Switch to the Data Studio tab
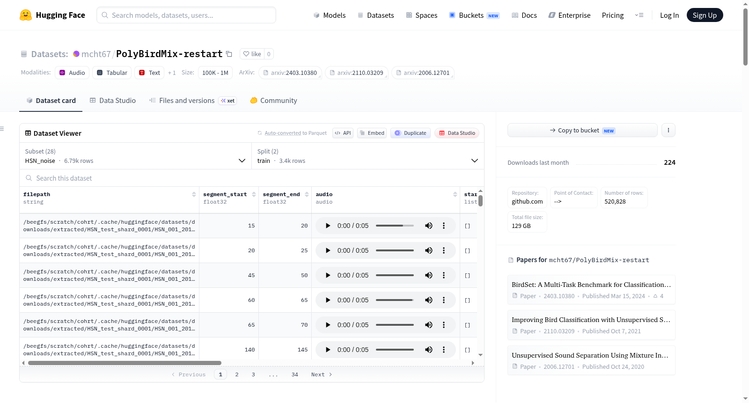 113,101
